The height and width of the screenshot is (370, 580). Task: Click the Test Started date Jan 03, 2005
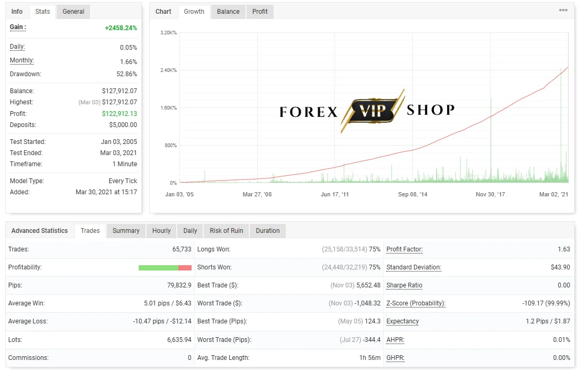coord(119,142)
